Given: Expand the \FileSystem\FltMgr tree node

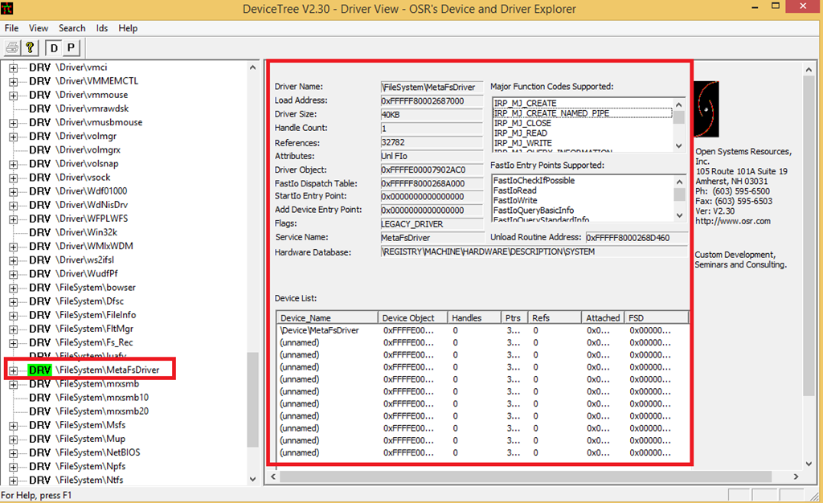Looking at the screenshot, I should (x=13, y=329).
